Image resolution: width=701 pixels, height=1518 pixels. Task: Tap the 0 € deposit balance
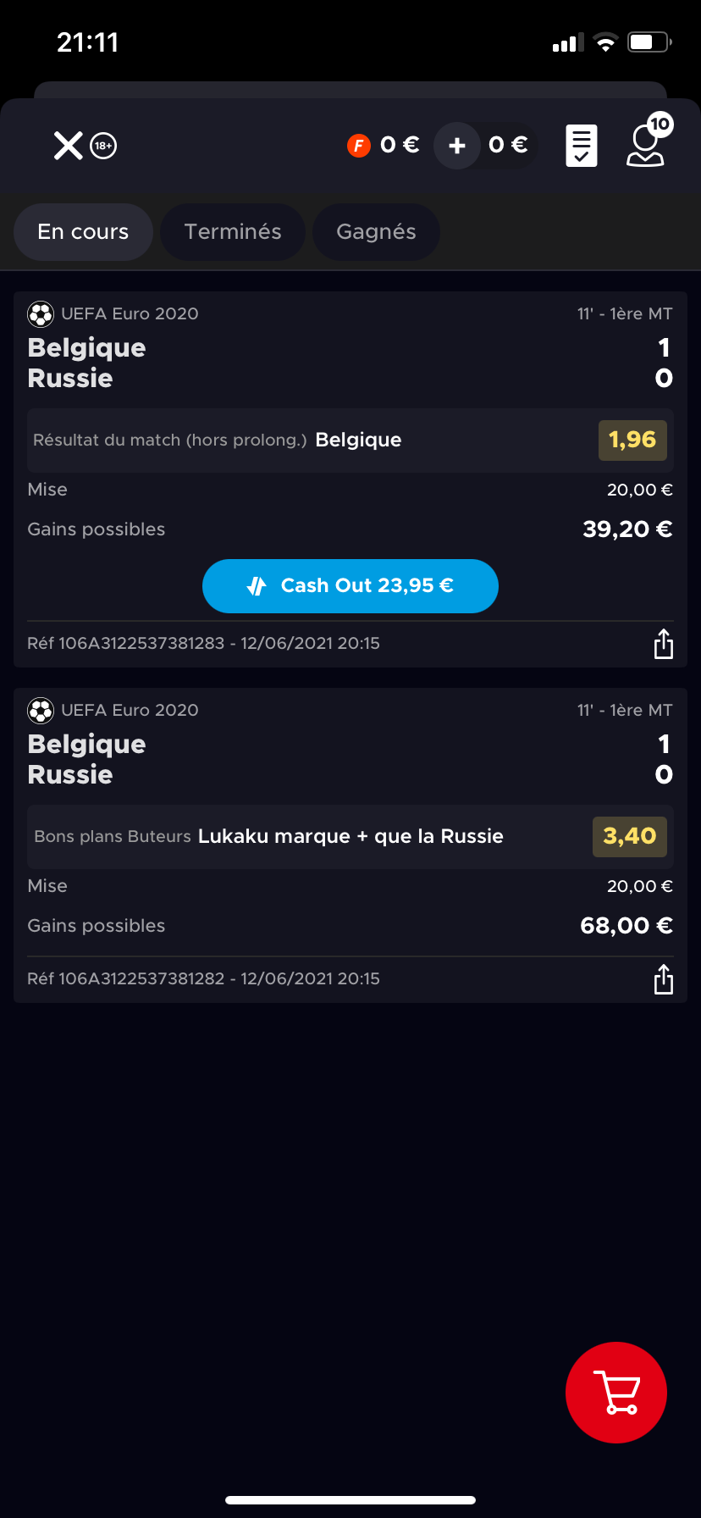pos(508,146)
